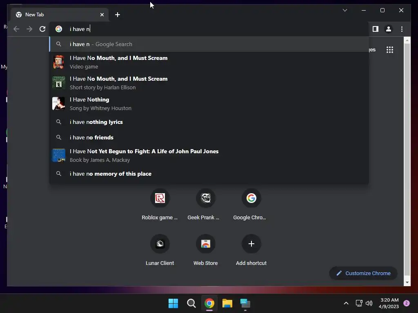
Task: Open the Google Chrome shortcut tile
Action: click(251, 205)
